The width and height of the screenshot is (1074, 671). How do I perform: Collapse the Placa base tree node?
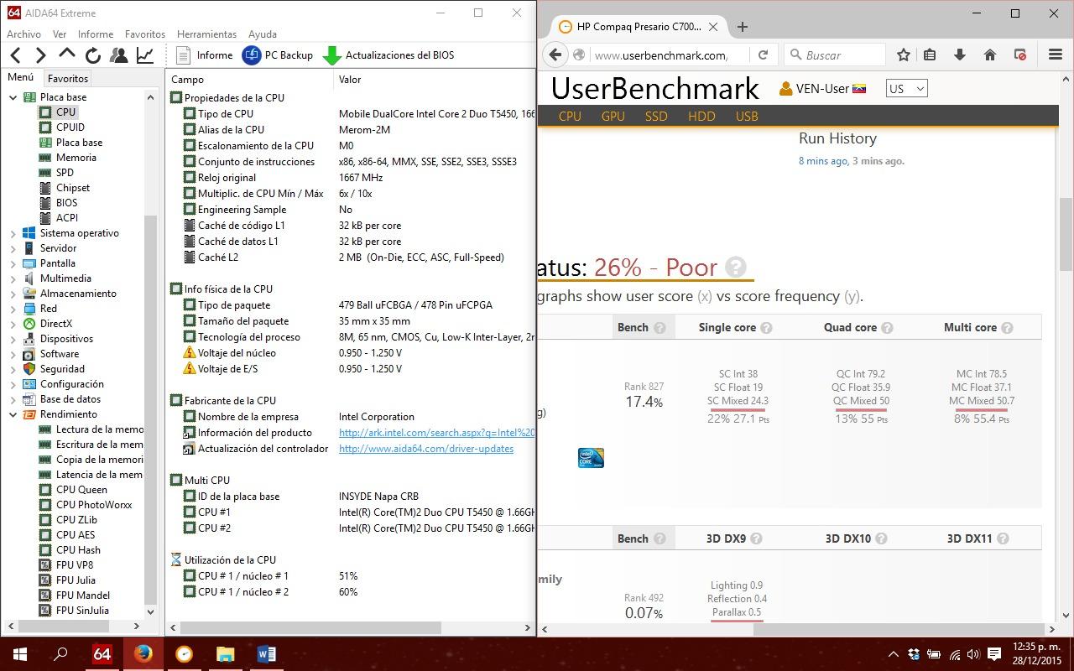(13, 97)
